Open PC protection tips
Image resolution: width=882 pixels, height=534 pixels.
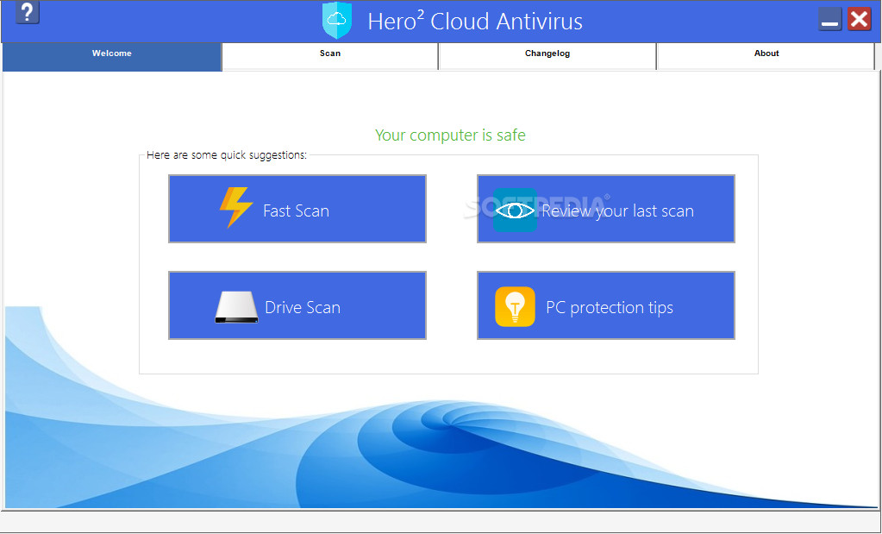click(x=606, y=305)
